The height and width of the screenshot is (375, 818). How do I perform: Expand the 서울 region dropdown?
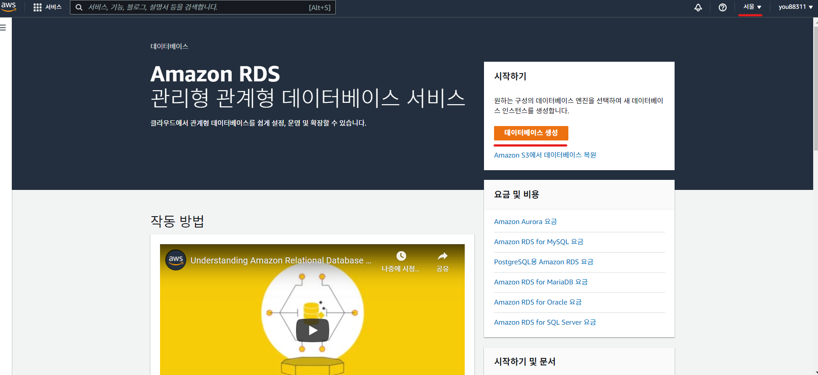click(x=752, y=7)
